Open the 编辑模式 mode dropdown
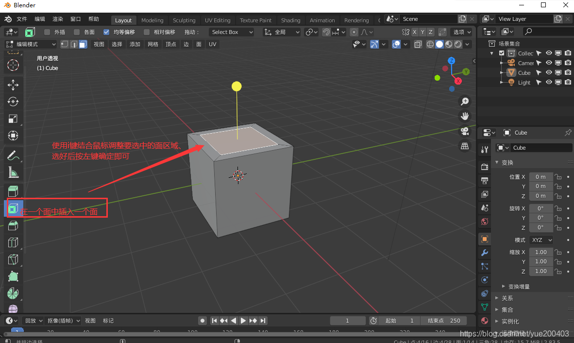 [31, 44]
